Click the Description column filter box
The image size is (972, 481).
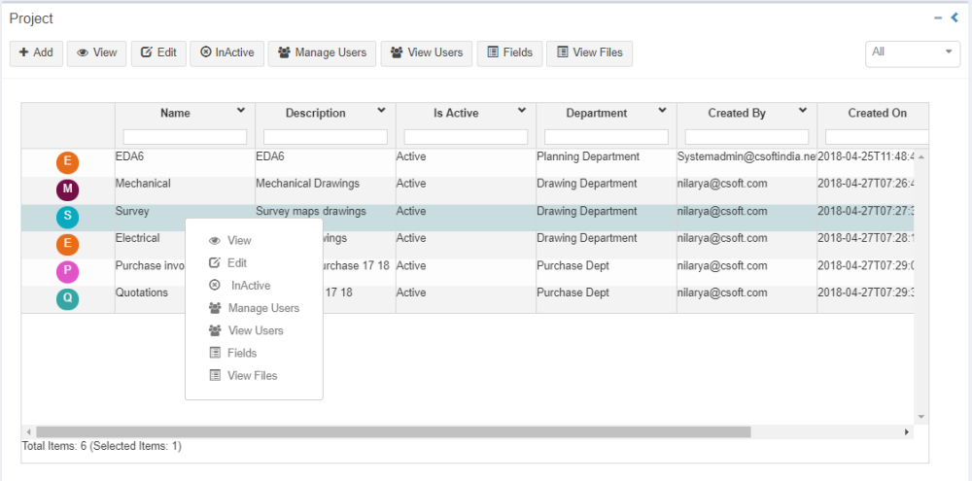point(325,137)
